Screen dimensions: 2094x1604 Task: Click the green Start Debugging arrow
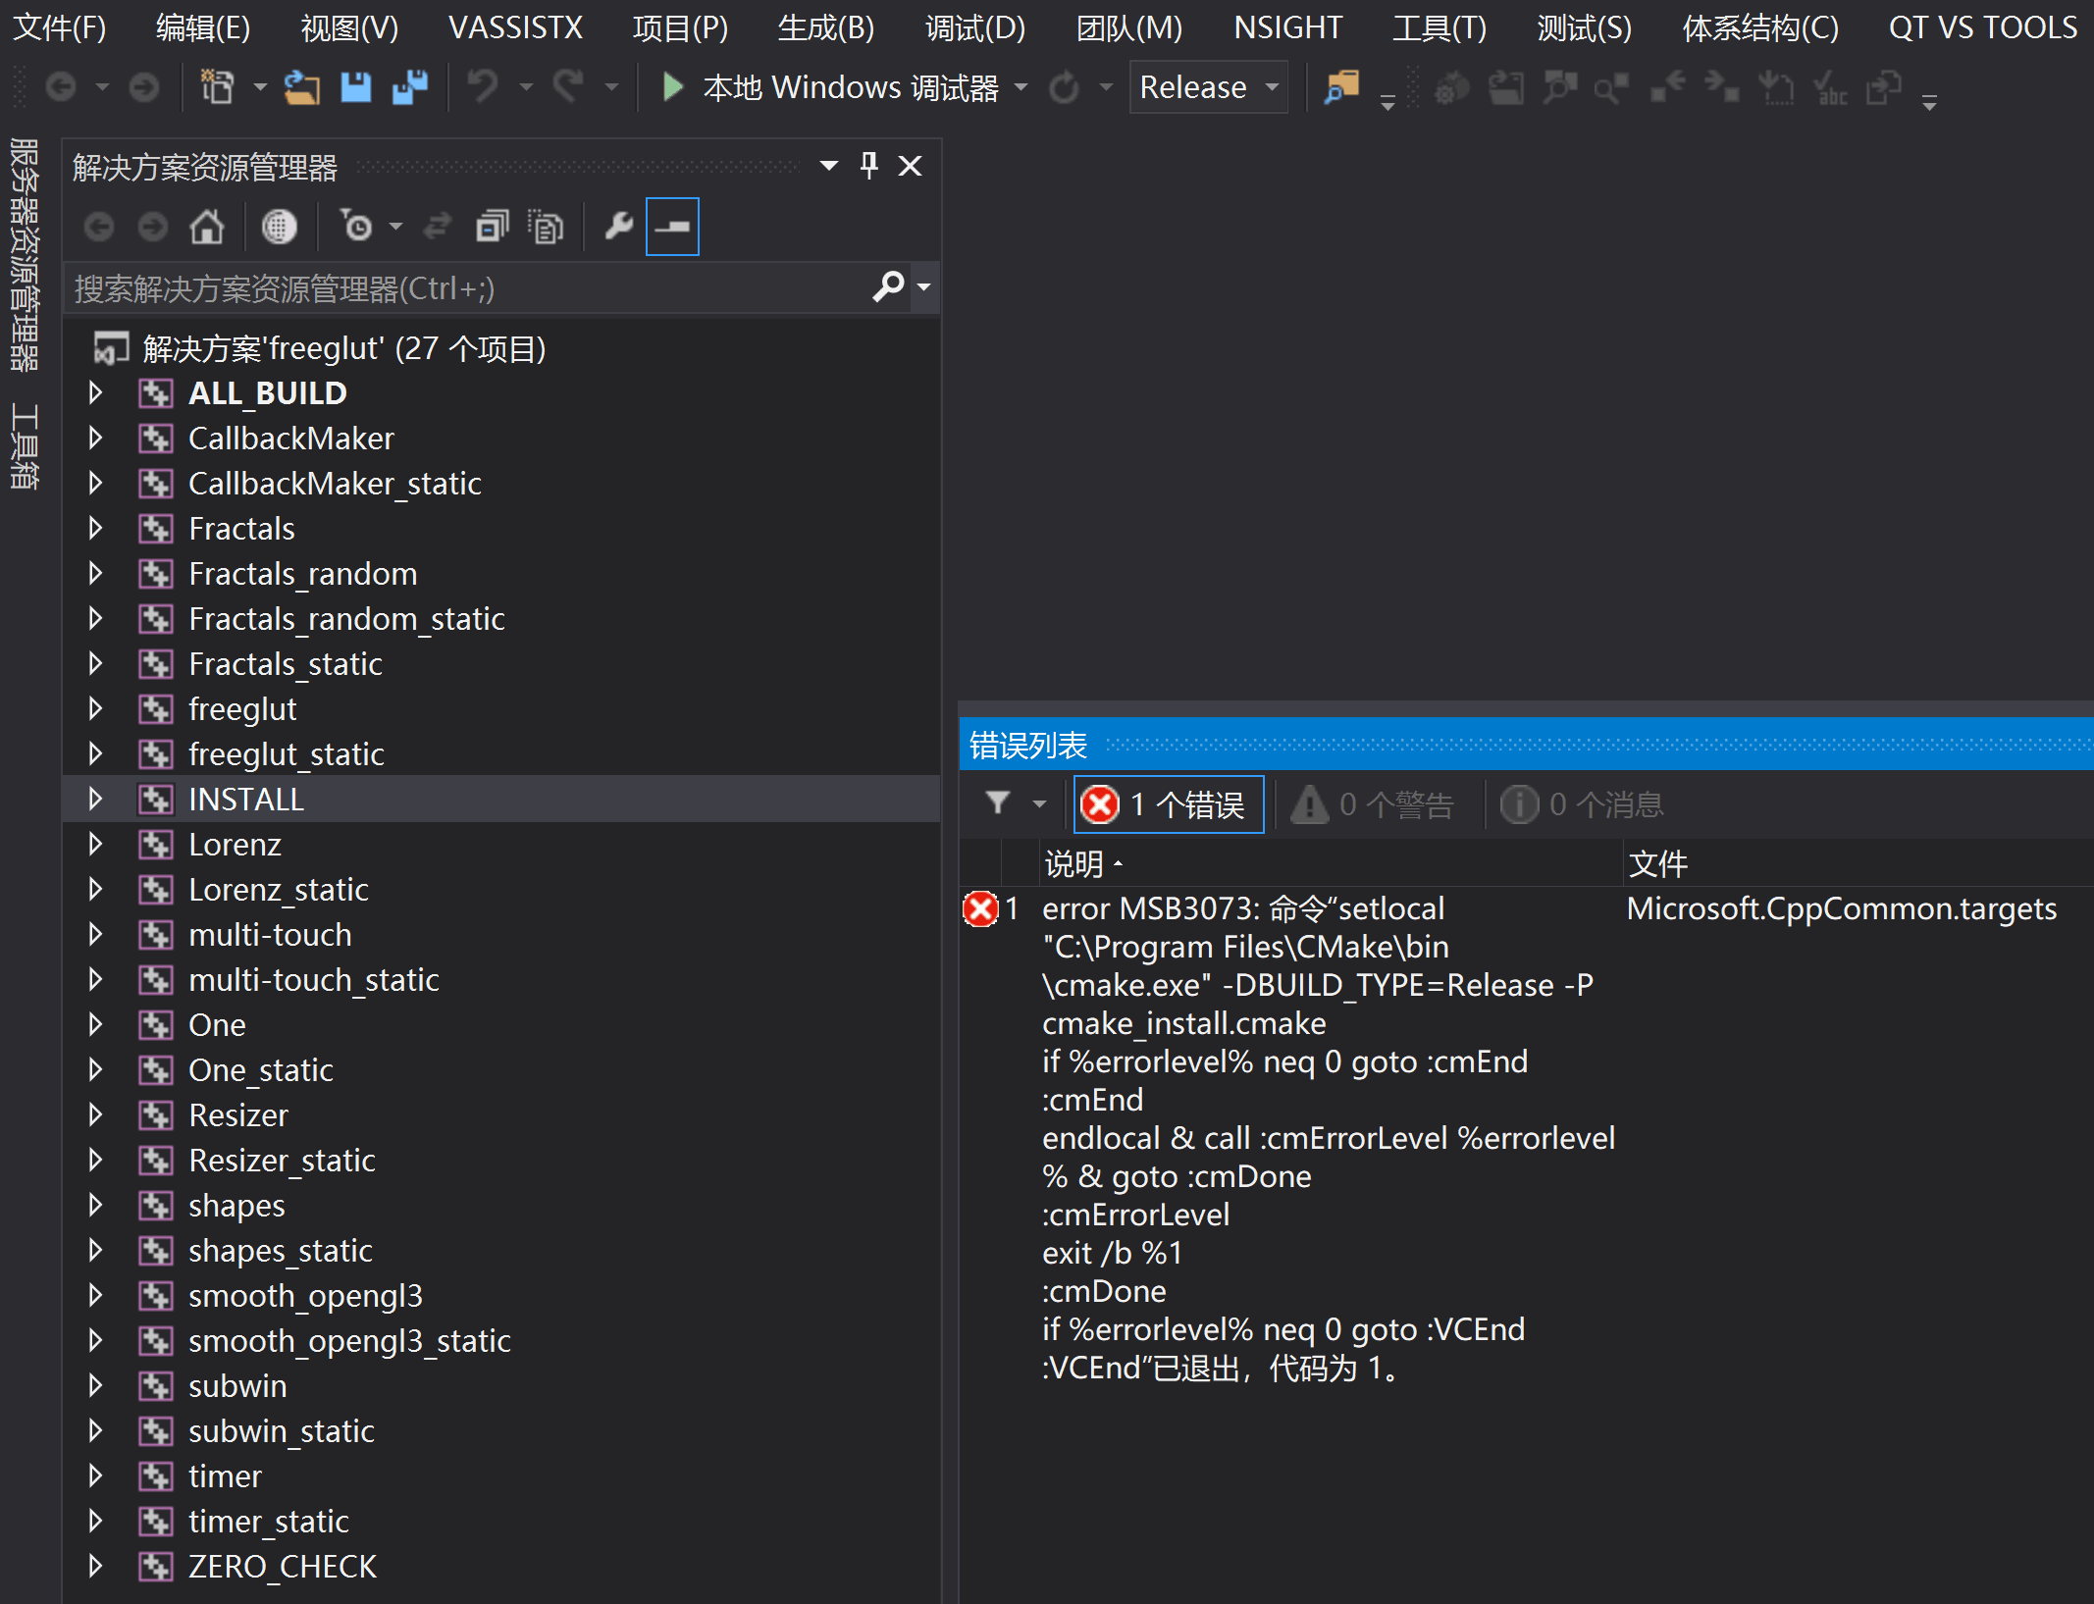(x=672, y=87)
